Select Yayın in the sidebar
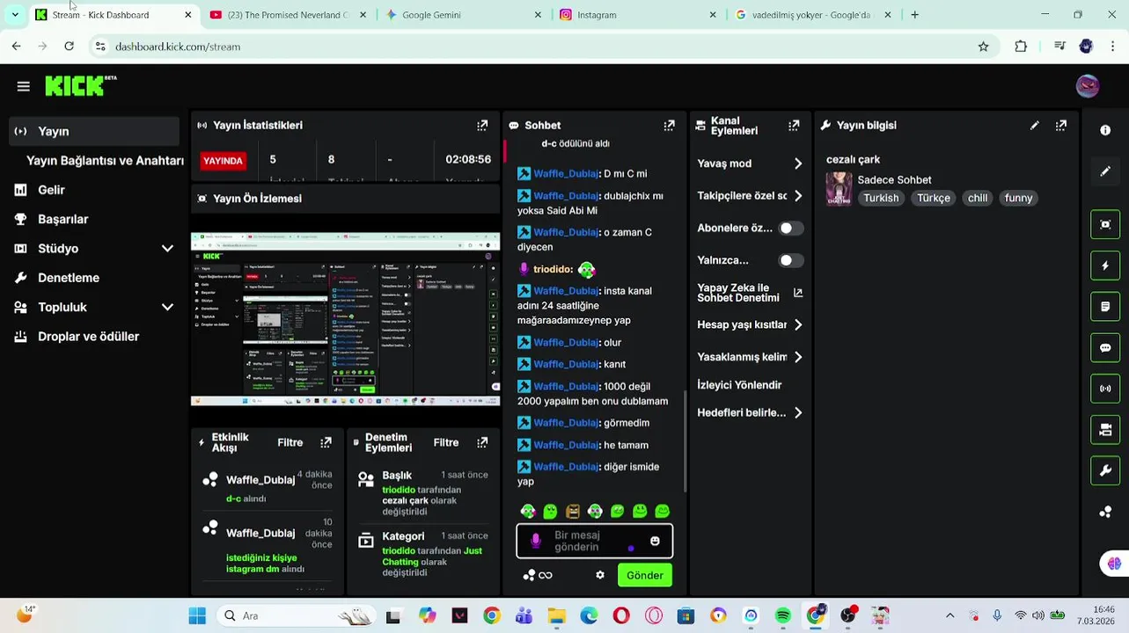The width and height of the screenshot is (1129, 633). pos(93,131)
